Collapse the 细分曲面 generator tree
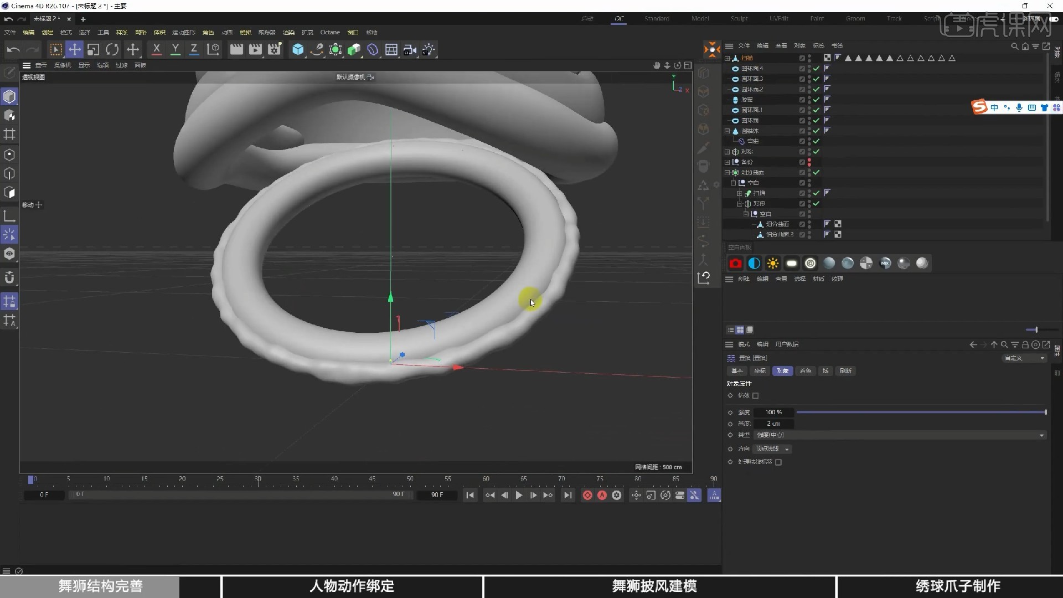Image resolution: width=1063 pixels, height=598 pixels. pos(727,173)
